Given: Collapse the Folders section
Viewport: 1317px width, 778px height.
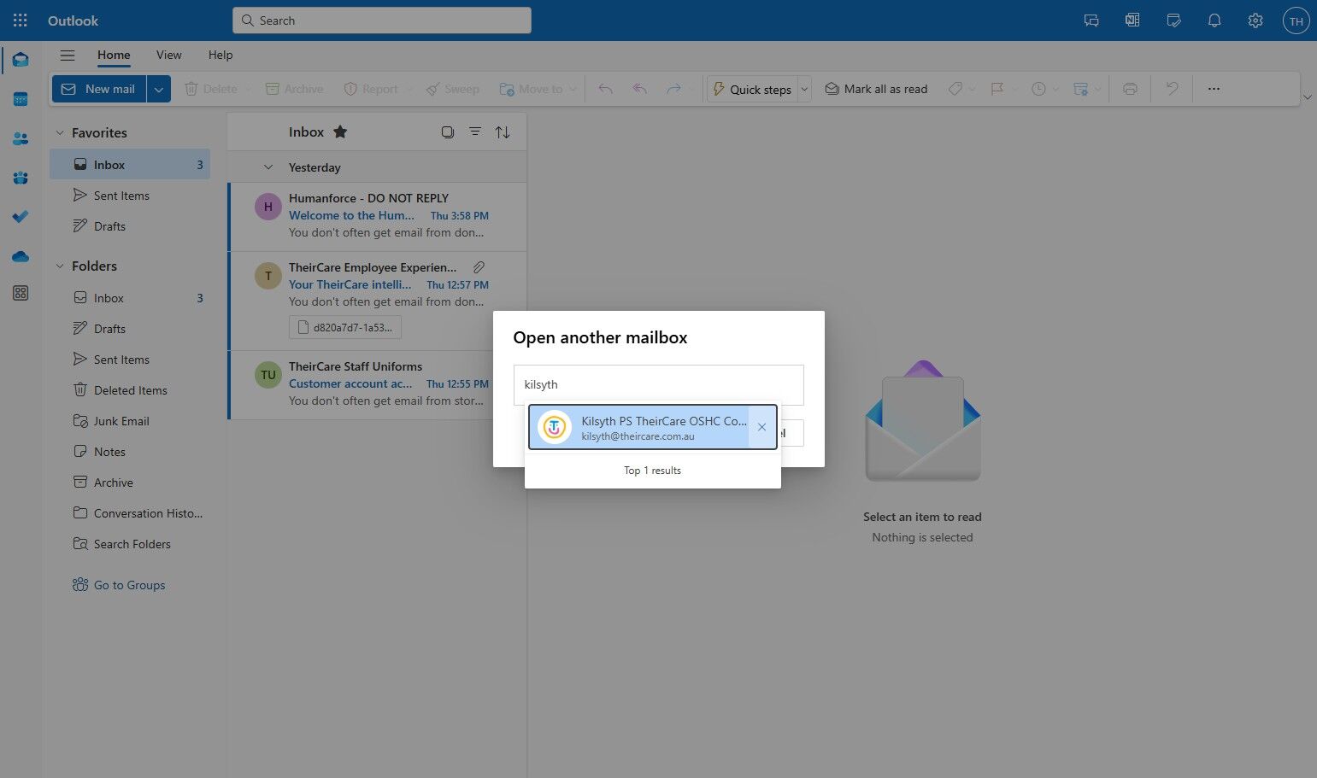Looking at the screenshot, I should pyautogui.click(x=60, y=266).
